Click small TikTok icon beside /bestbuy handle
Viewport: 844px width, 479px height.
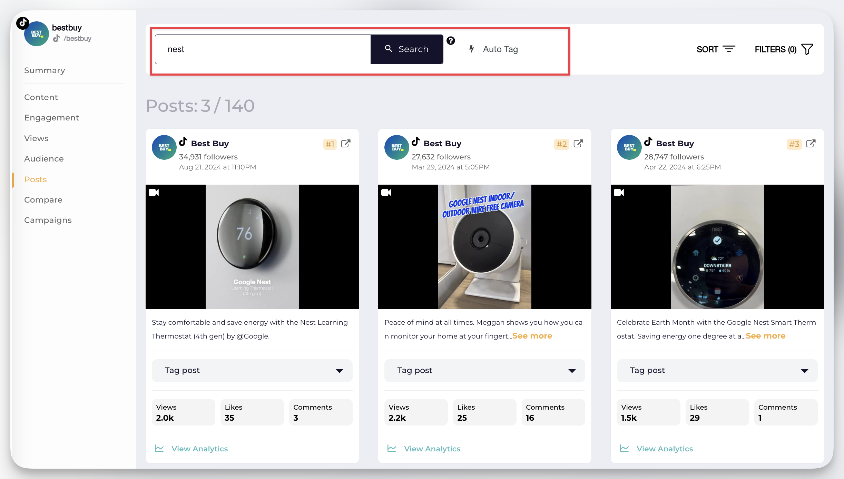click(56, 38)
